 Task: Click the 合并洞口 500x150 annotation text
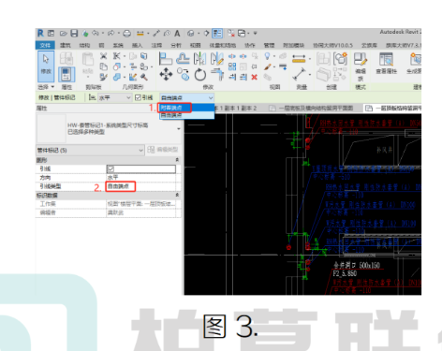pyautogui.click(x=357, y=265)
